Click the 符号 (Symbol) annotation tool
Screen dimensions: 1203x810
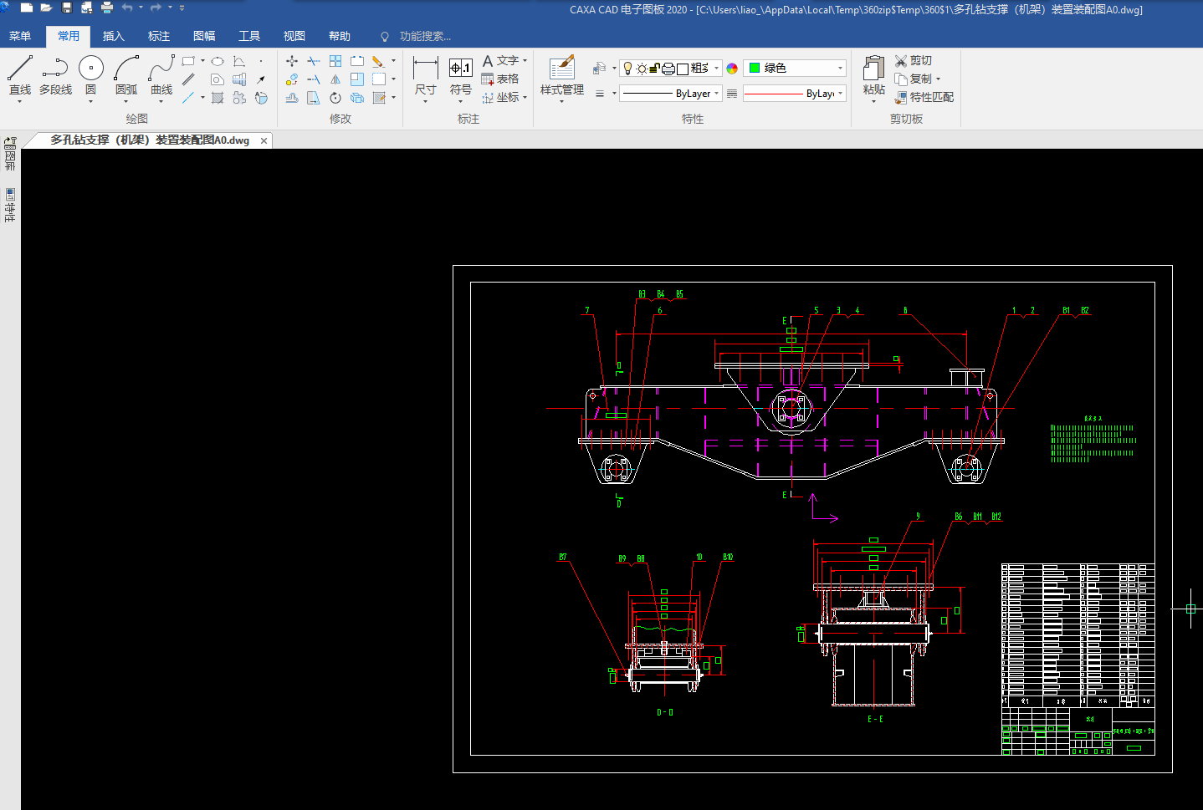(x=461, y=77)
